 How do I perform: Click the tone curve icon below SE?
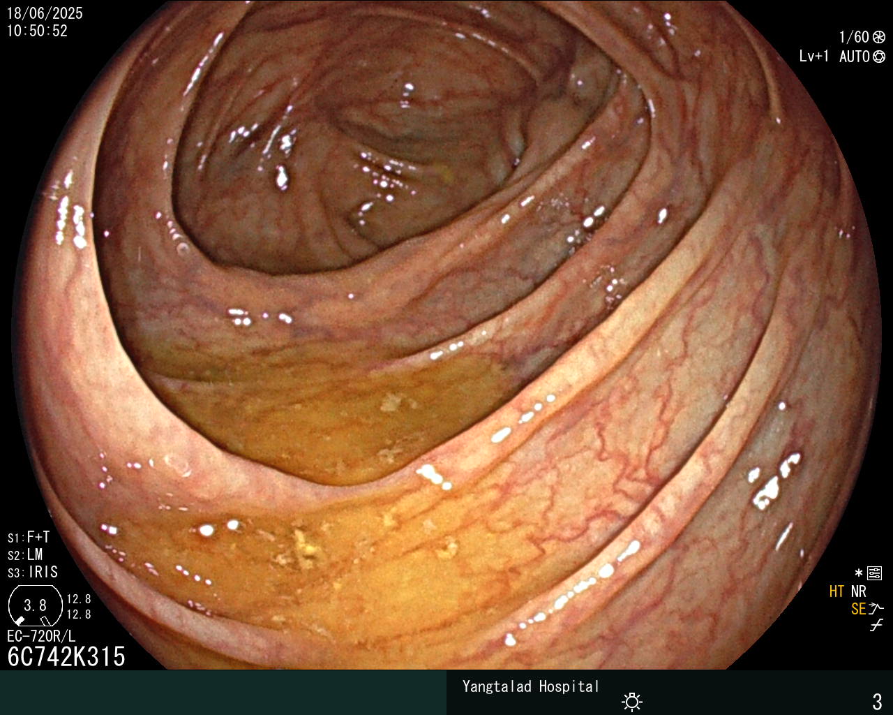pyautogui.click(x=877, y=626)
